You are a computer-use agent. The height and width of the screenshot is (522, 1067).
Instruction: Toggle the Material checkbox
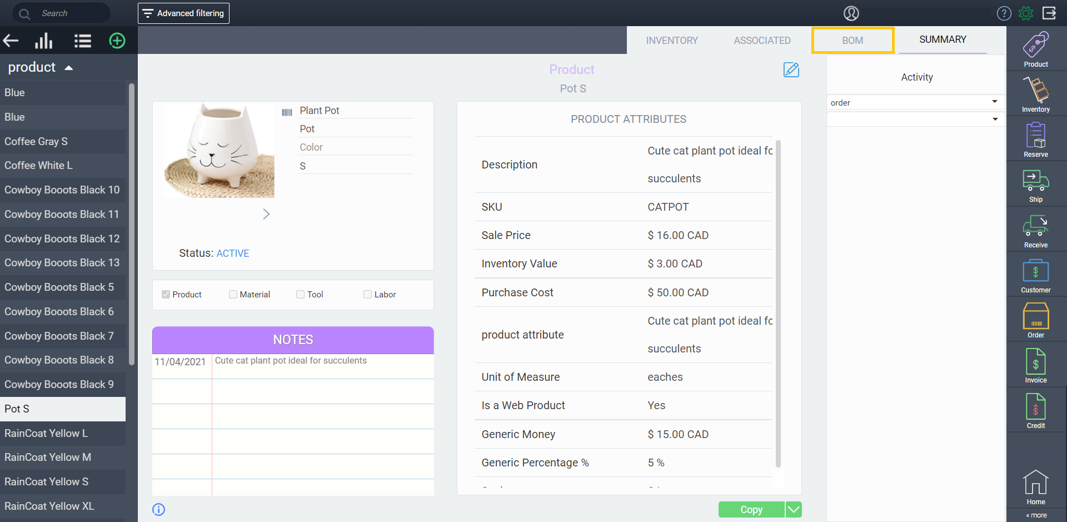233,295
